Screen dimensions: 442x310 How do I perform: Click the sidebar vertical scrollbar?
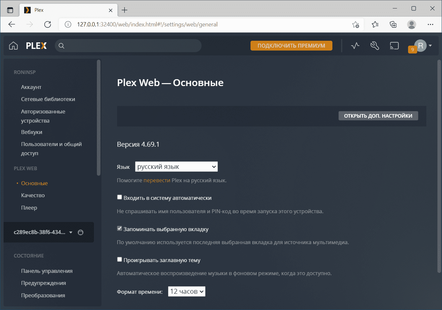pyautogui.click(x=99, y=117)
